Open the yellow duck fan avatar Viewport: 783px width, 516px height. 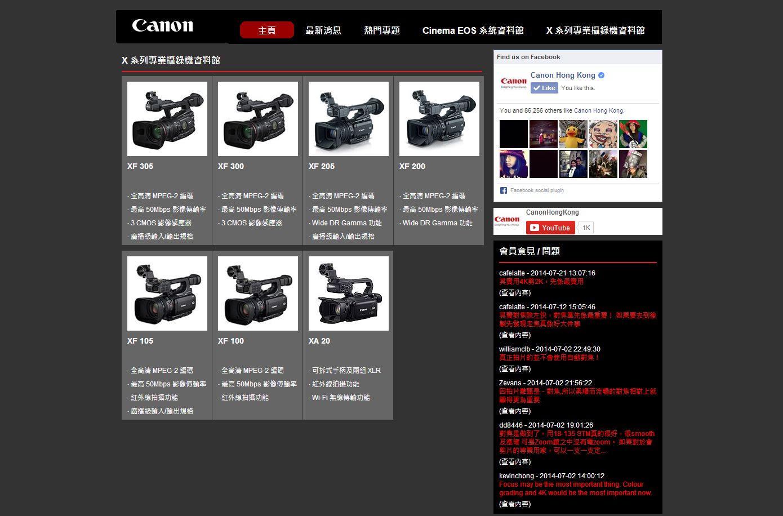coord(573,134)
